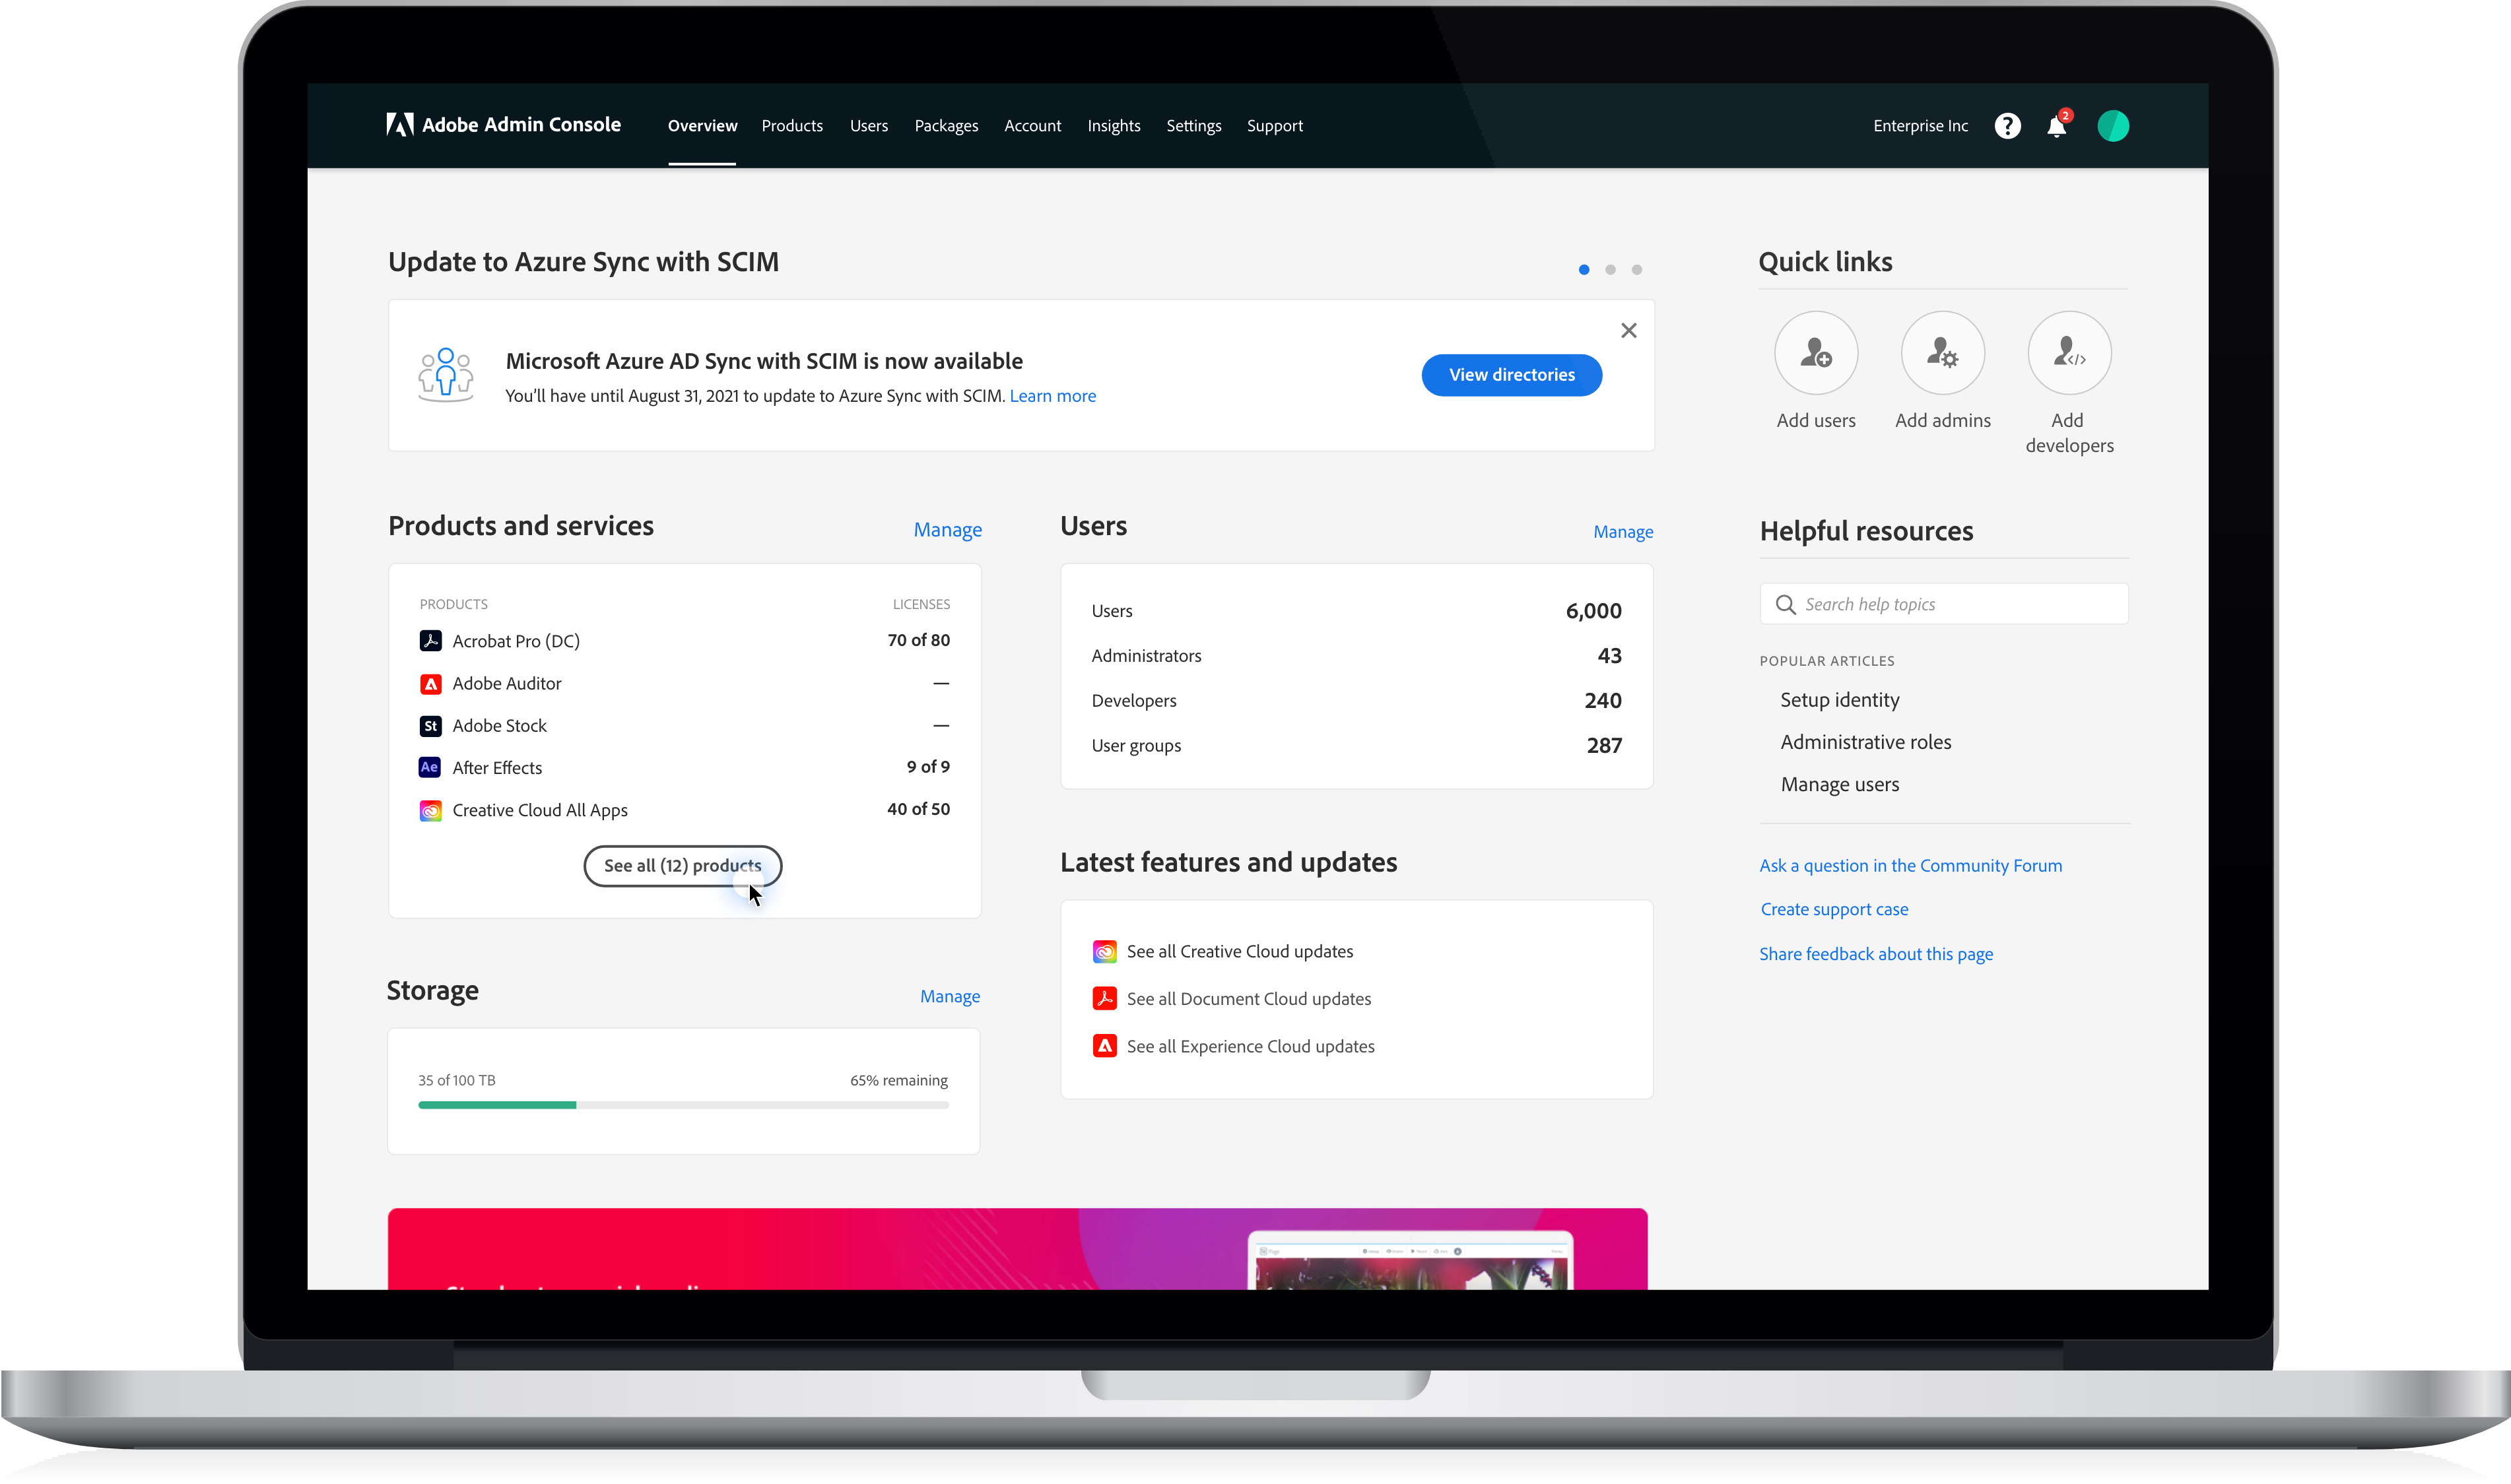Click the User groups count 287

[1603, 746]
